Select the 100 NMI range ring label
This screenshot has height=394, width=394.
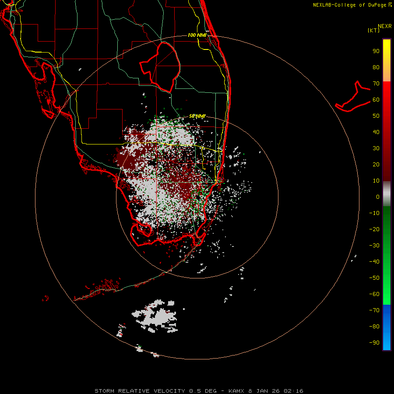click(197, 35)
